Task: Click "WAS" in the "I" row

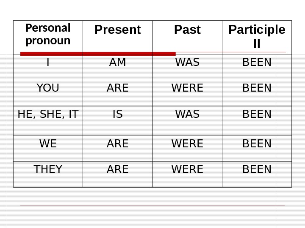Action: click(x=187, y=63)
